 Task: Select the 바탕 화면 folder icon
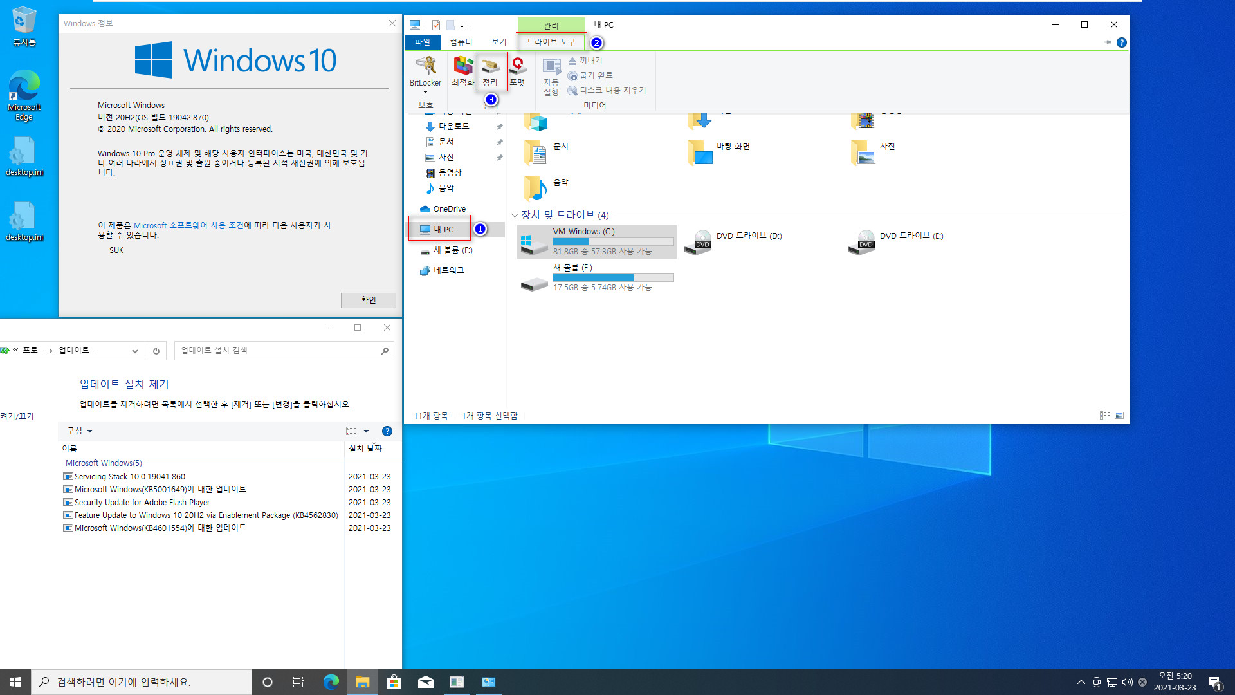[700, 153]
